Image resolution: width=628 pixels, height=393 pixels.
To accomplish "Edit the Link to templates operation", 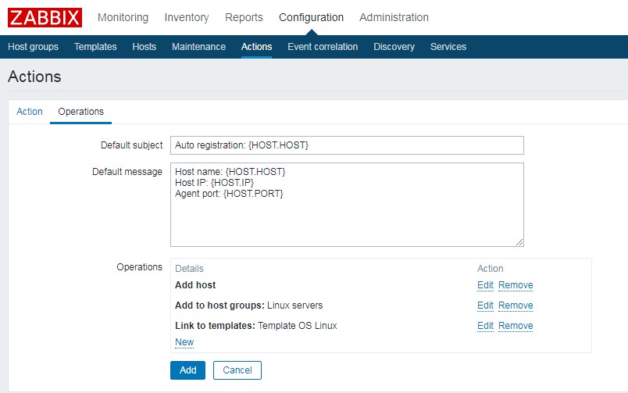I will tap(485, 326).
